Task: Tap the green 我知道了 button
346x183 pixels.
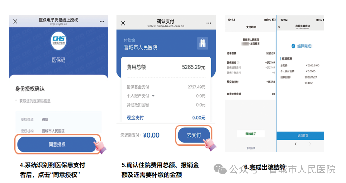Action: 251,134
